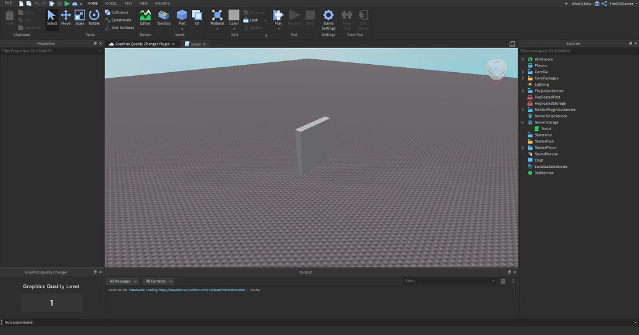Click the share icon near username
Image resolution: width=639 pixels, height=335 pixels.
(x=604, y=4)
